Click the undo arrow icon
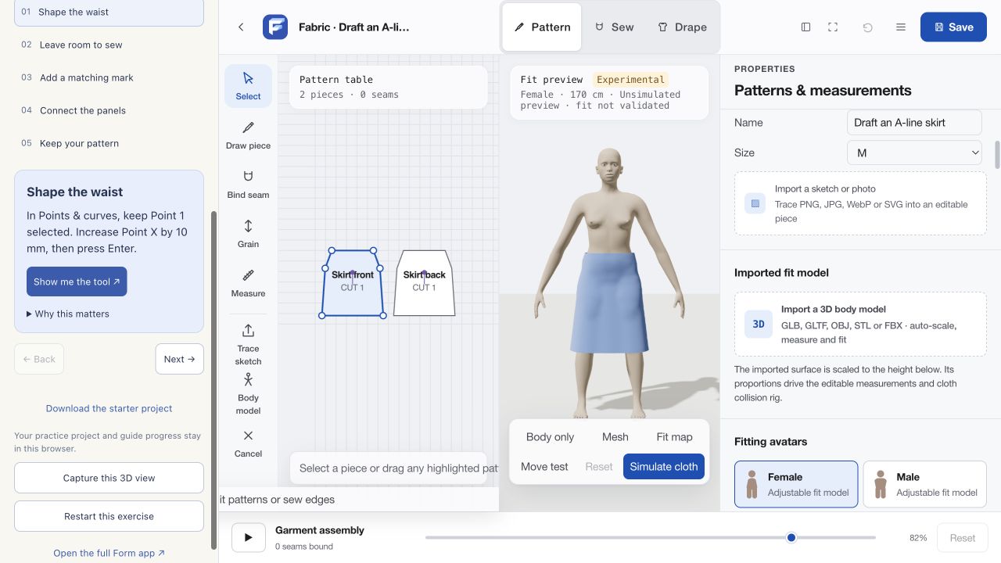The width and height of the screenshot is (1001, 563). [868, 27]
